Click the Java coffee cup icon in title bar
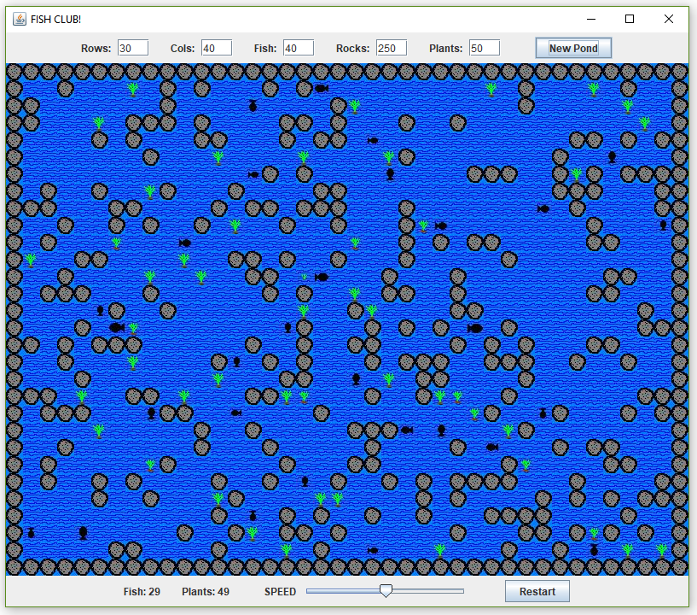 19,19
